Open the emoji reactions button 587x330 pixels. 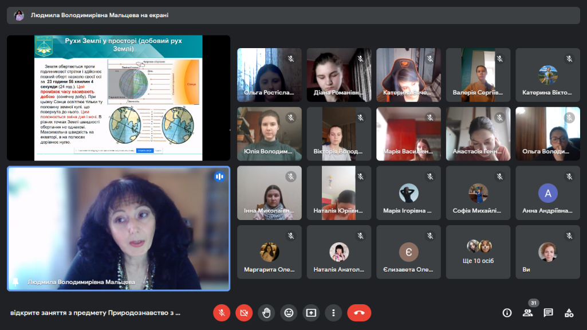289,313
